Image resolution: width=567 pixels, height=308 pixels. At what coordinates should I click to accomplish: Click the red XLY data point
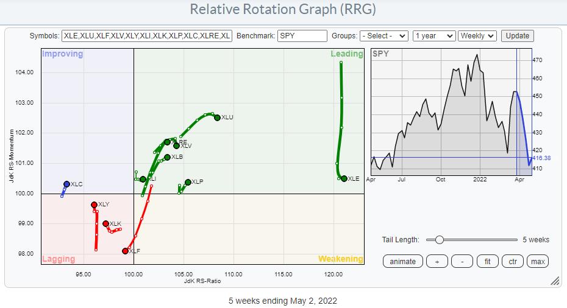(x=94, y=205)
